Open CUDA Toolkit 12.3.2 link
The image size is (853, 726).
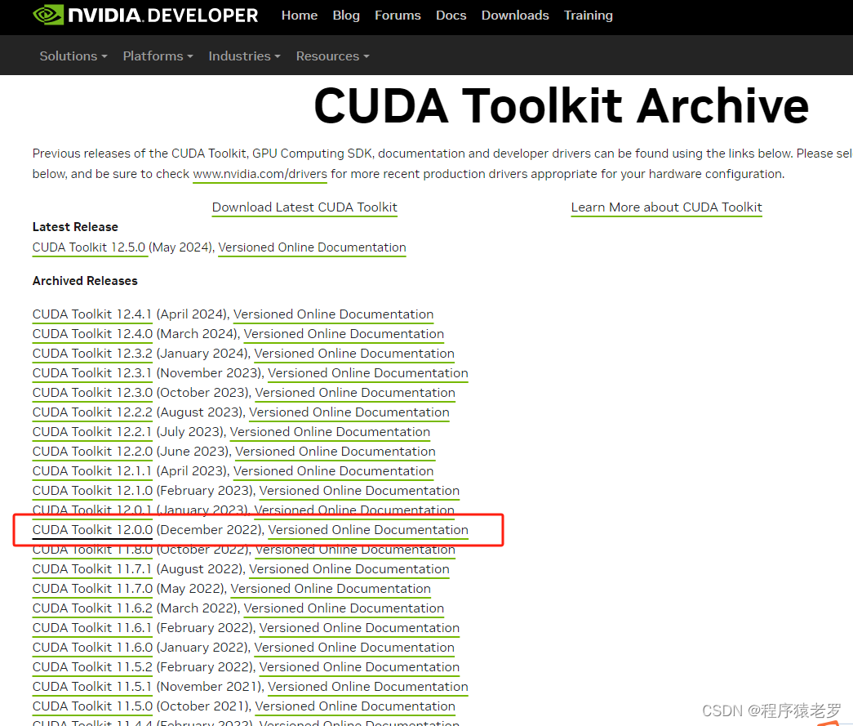pos(92,354)
